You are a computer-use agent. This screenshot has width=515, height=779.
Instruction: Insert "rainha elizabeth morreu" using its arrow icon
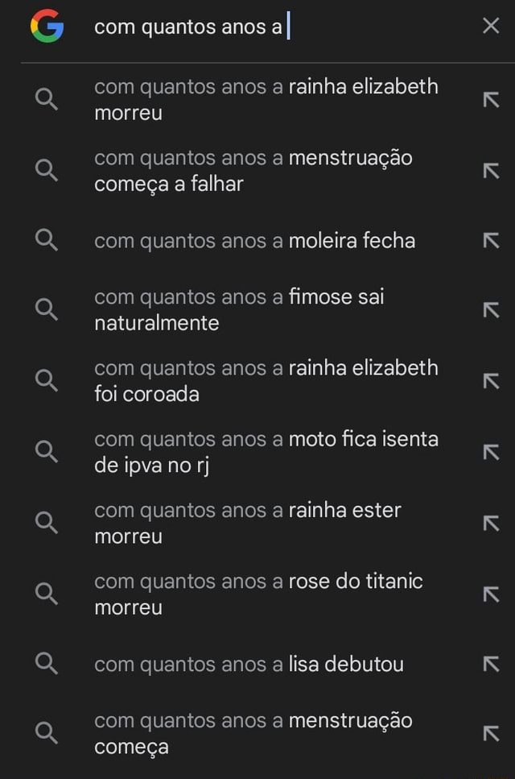tap(492, 99)
